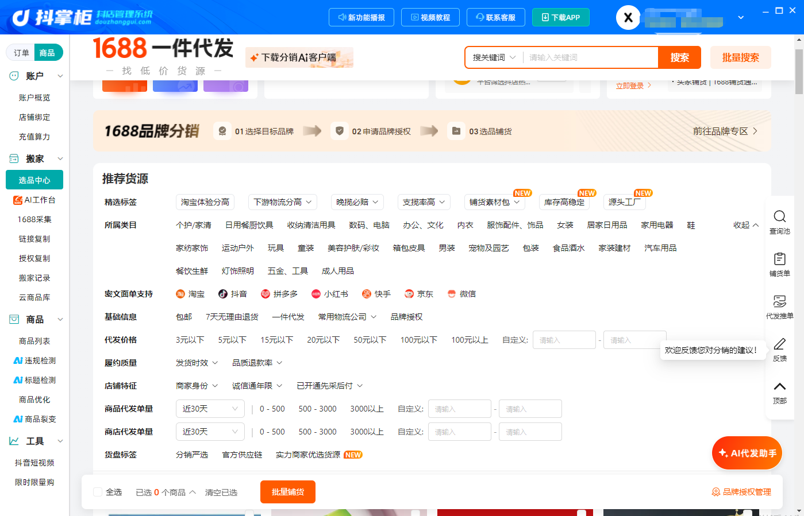This screenshot has height=516, width=804.
Task: Expand the 发货时效 filter
Action: 197,363
